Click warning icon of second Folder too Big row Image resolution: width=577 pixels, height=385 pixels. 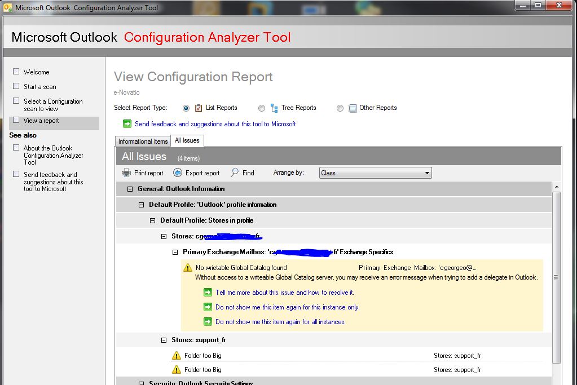[x=177, y=369]
